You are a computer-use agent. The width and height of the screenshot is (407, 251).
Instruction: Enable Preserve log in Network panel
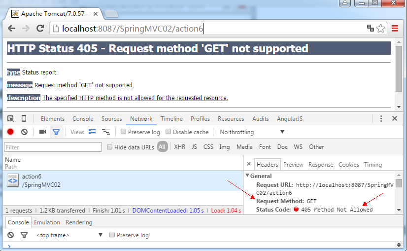124,132
